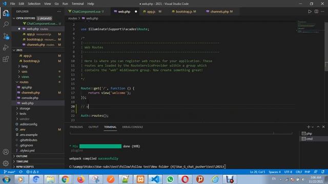
Task: Open the Problems panel tab
Action: click(76, 127)
